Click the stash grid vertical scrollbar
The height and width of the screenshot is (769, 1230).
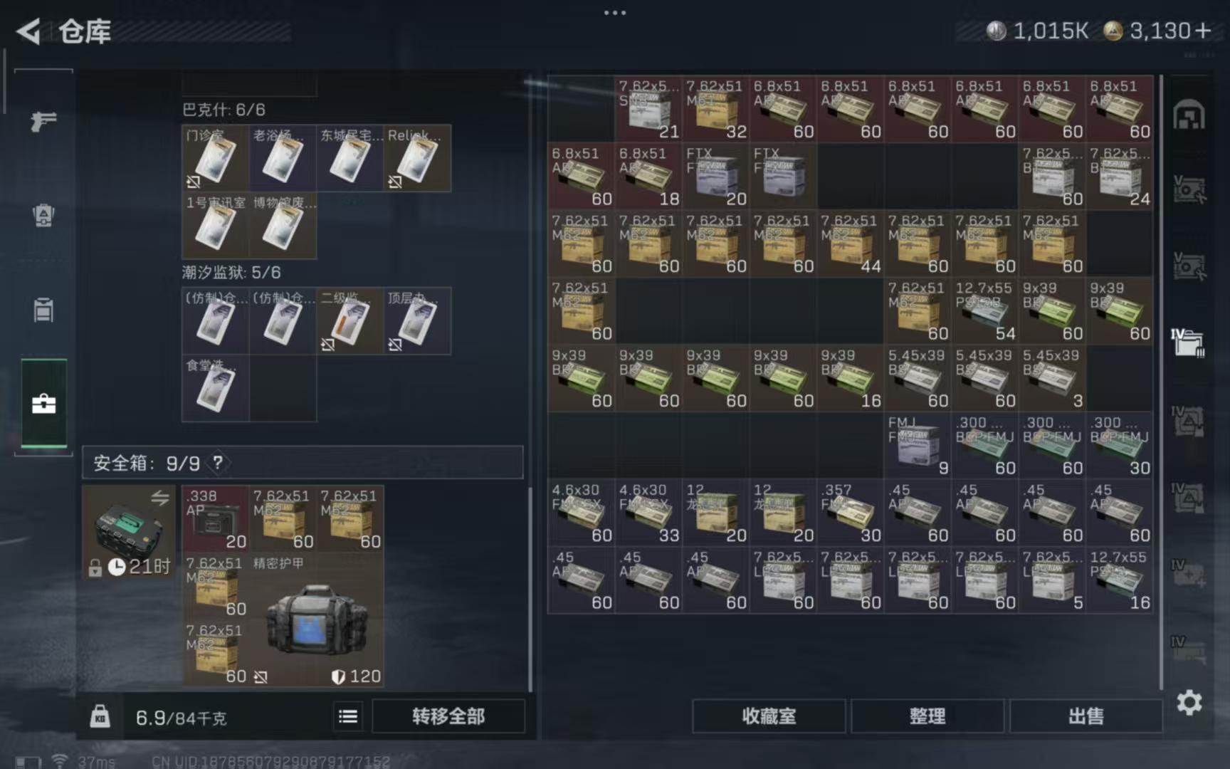point(1161,381)
